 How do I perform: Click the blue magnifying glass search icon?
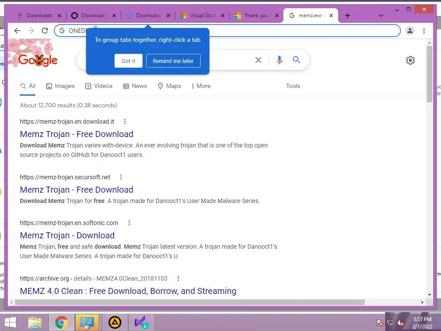click(296, 59)
